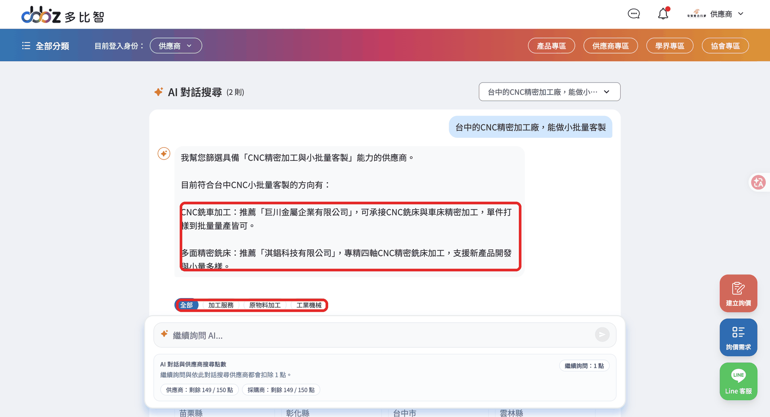Go to 產品專區
This screenshot has width=770, height=417.
pyautogui.click(x=551, y=46)
